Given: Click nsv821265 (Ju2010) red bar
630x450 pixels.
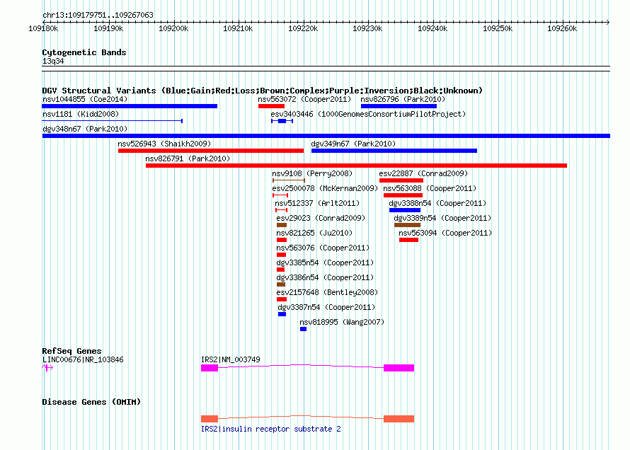Looking at the screenshot, I should (282, 240).
